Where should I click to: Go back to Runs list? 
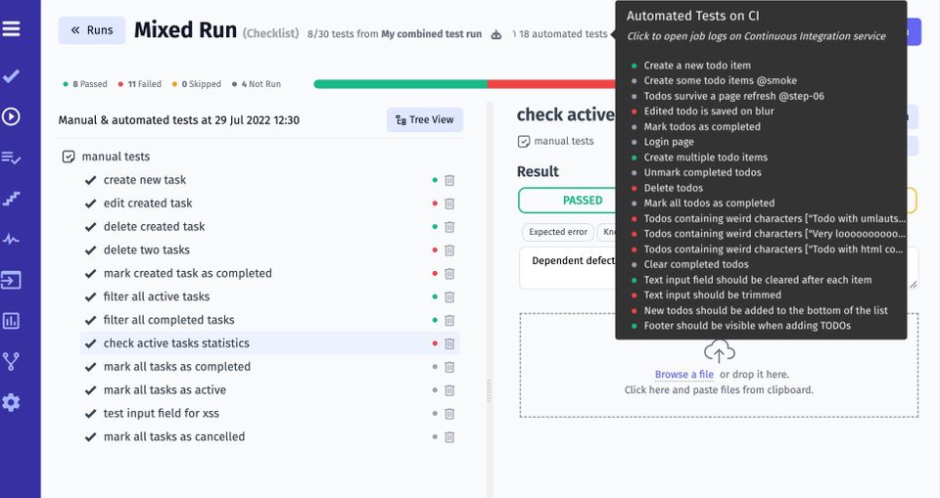click(x=92, y=30)
